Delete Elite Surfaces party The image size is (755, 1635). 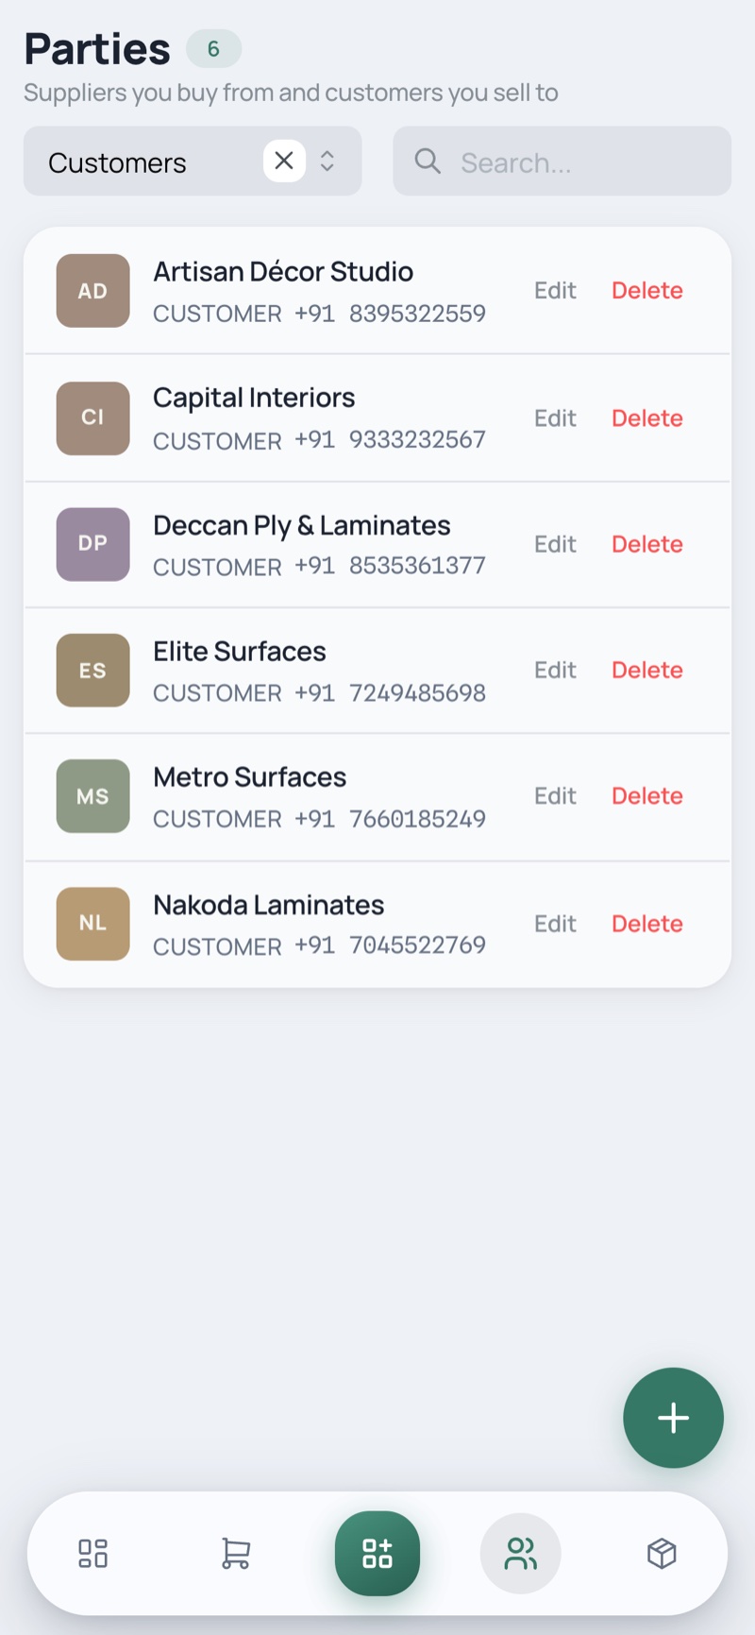[x=647, y=670]
